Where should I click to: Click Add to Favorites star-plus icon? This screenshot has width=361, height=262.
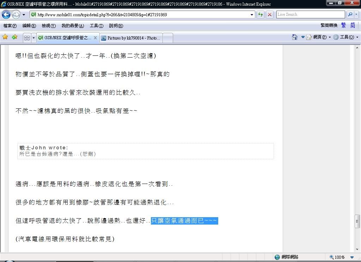[x=14, y=37]
